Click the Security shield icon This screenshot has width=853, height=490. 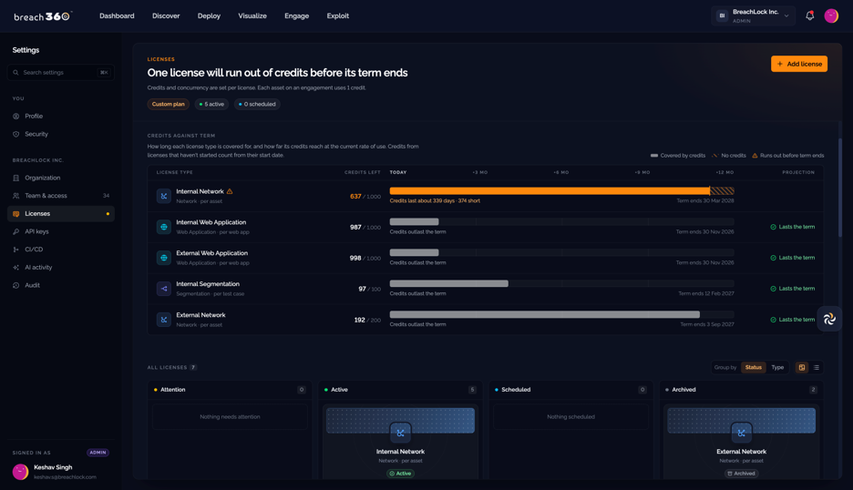coord(15,134)
